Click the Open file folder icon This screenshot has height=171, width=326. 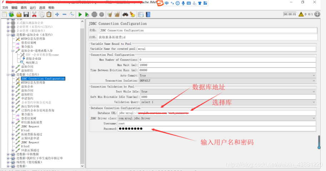[x=19, y=14]
